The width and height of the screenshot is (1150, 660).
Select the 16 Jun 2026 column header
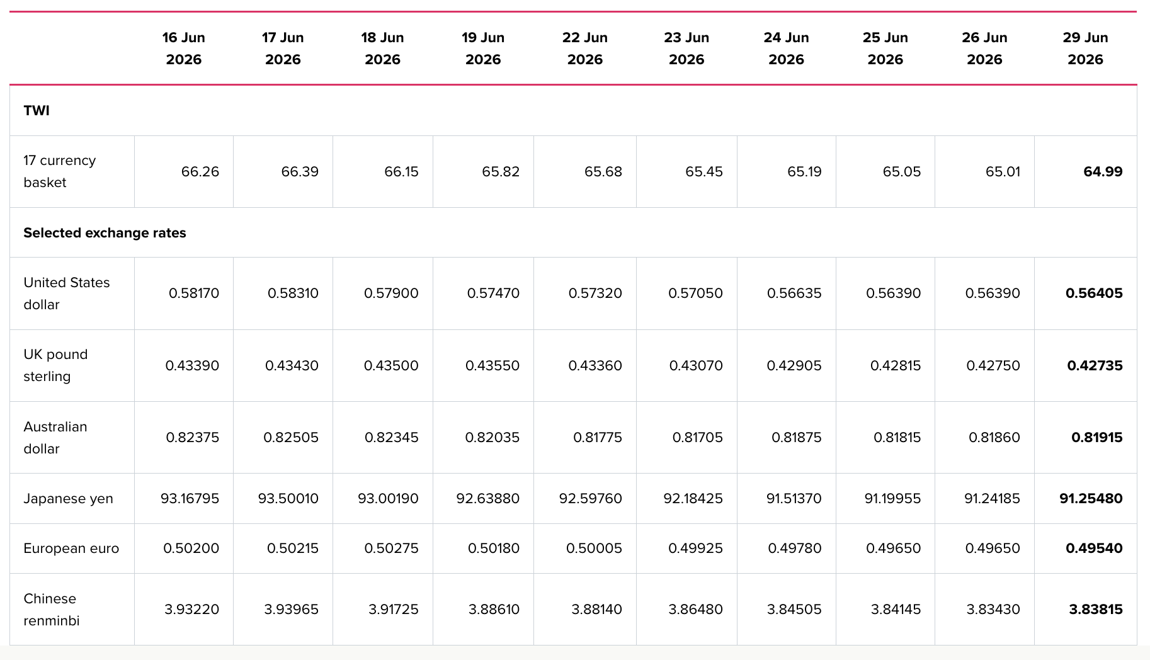183,48
